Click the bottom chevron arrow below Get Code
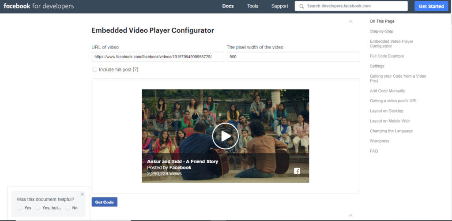Image resolution: width=452 pixels, height=221 pixels. tap(350, 215)
